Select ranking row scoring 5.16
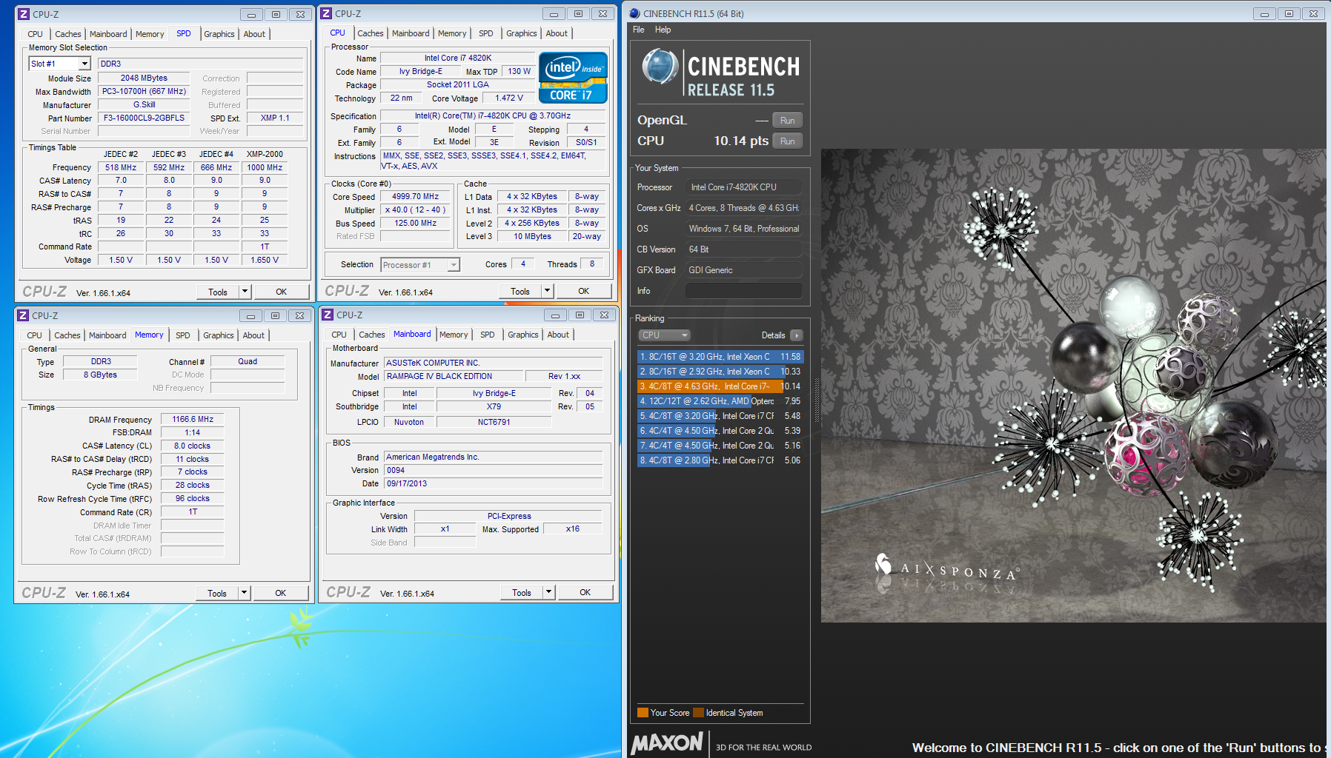 point(720,446)
